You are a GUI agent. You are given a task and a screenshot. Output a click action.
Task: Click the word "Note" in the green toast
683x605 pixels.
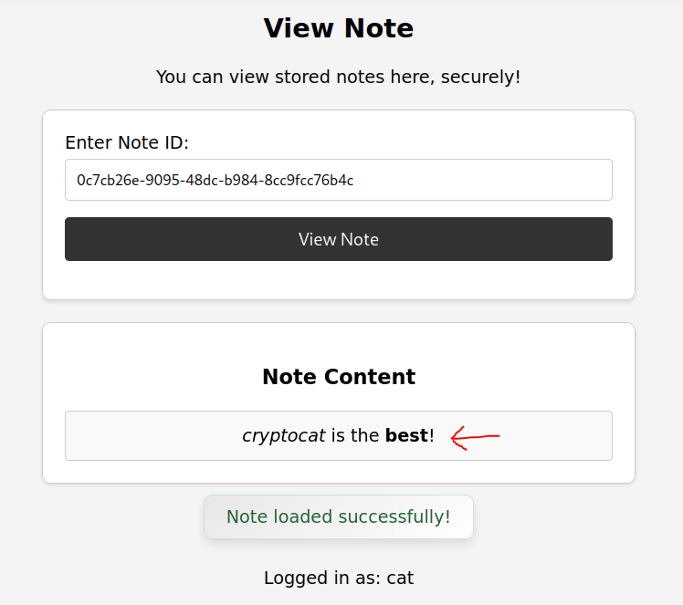click(247, 516)
